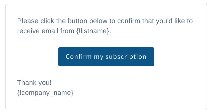Click the phrase you'd like in the message
The height and width of the screenshot is (112, 218).
[x=170, y=21]
